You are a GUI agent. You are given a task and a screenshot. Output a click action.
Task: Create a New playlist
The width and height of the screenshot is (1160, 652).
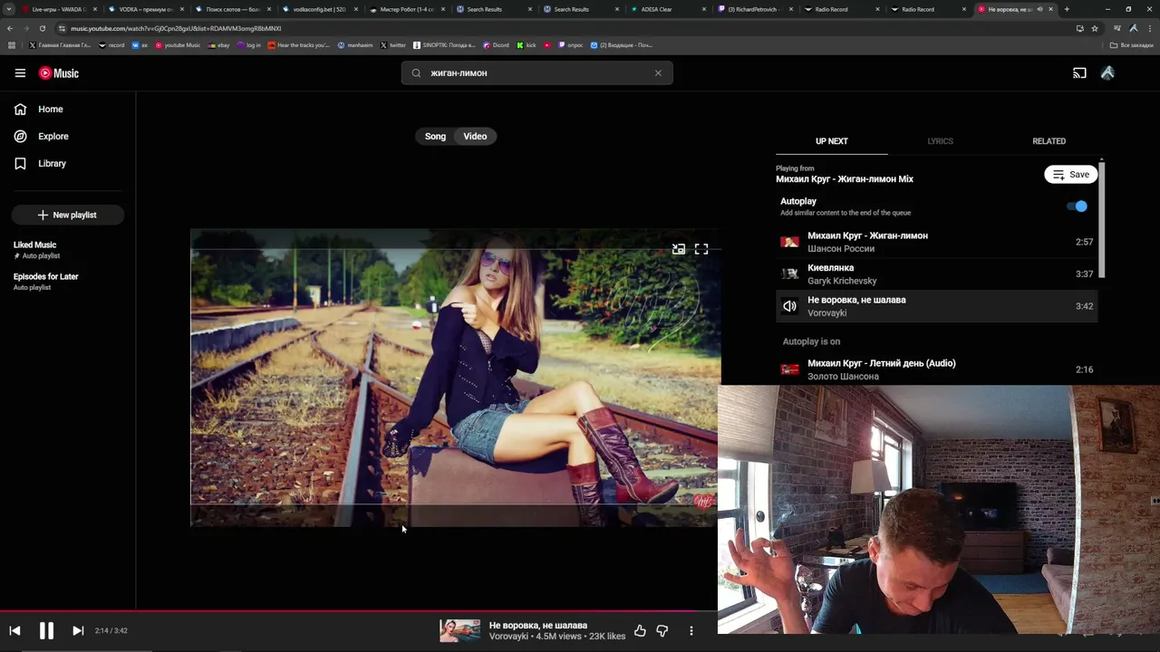pyautogui.click(x=68, y=216)
